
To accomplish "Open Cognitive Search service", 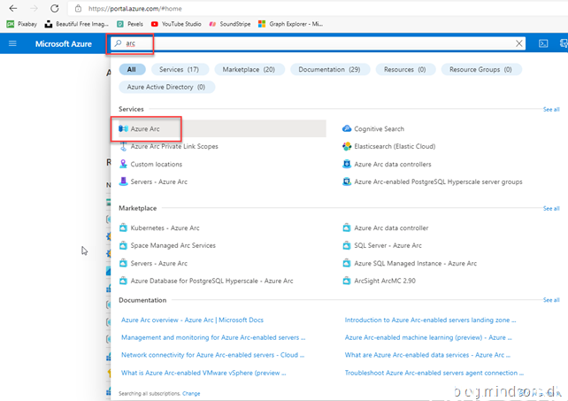I will (x=379, y=129).
